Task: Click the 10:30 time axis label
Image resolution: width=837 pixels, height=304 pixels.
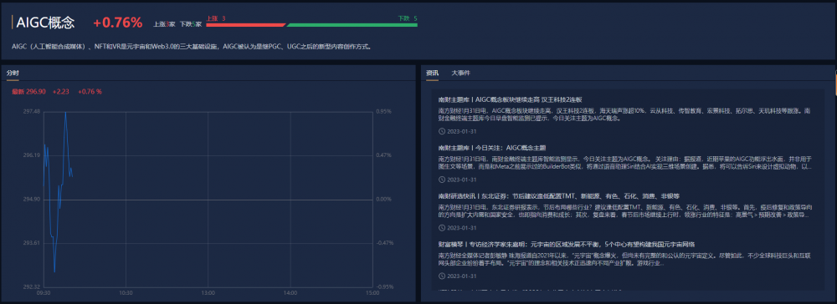Action: [126, 292]
